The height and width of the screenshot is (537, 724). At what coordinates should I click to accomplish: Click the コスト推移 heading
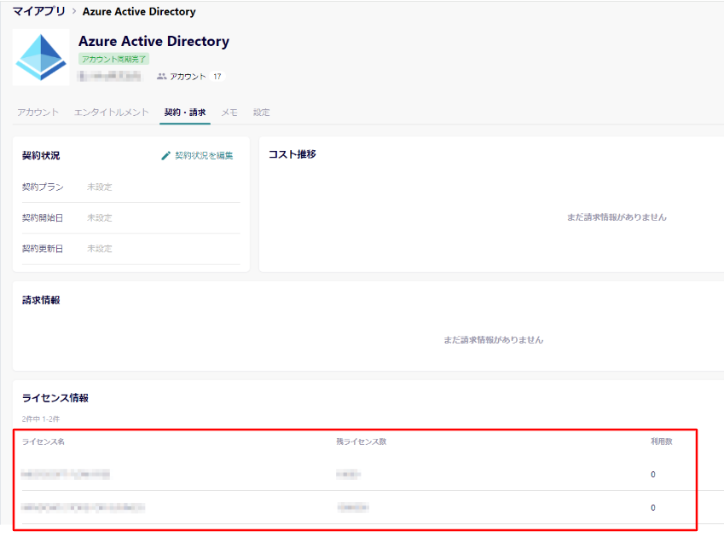(292, 154)
